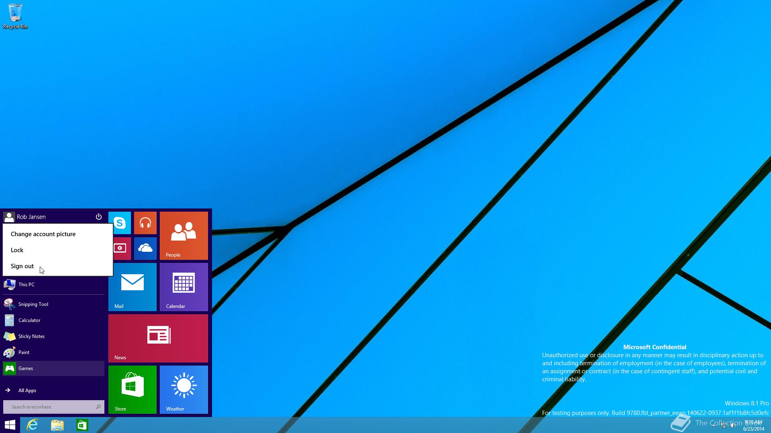This screenshot has height=433, width=771.
Task: Click the taskbar date and time
Action: [753, 425]
